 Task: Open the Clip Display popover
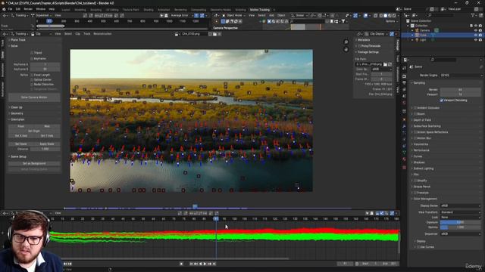click(377, 34)
